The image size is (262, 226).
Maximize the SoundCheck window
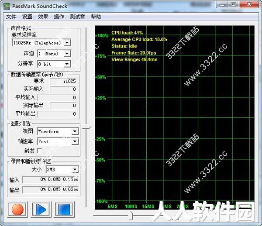[x=233, y=4]
